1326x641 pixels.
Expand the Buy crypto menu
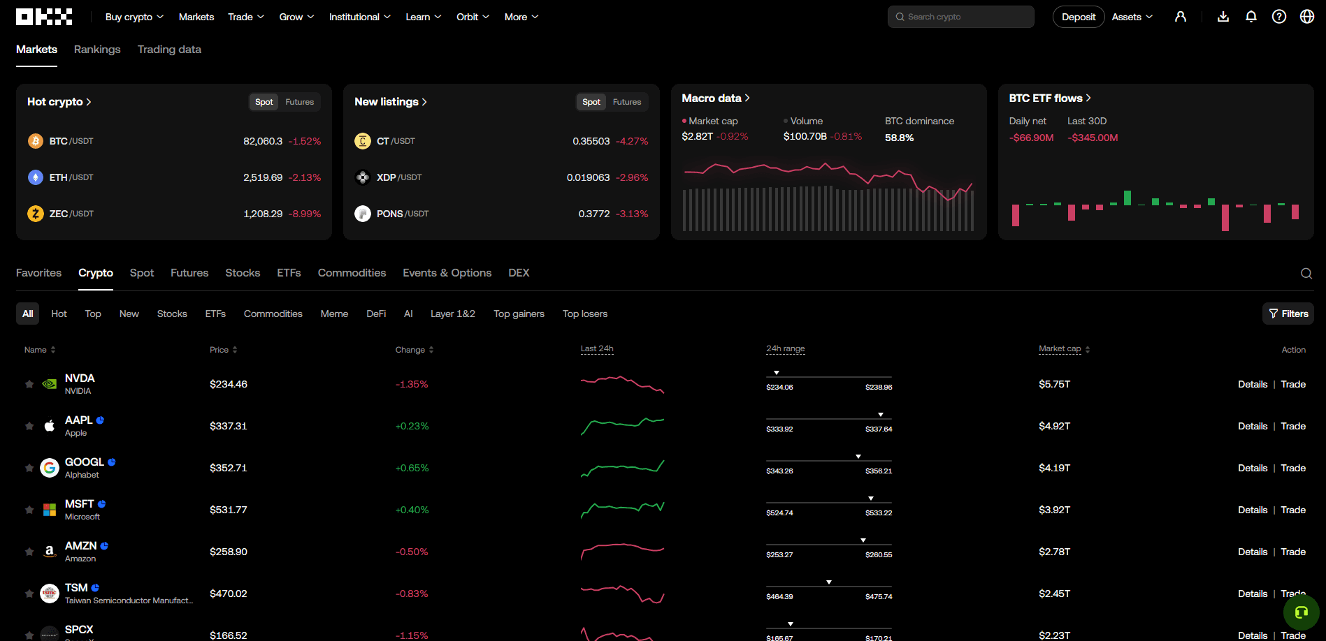[x=134, y=17]
